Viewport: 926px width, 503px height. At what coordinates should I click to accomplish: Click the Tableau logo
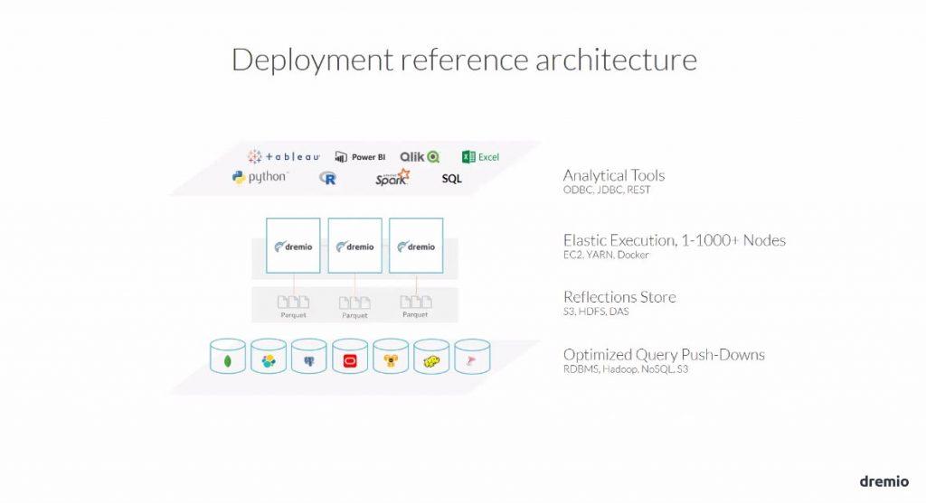point(283,156)
